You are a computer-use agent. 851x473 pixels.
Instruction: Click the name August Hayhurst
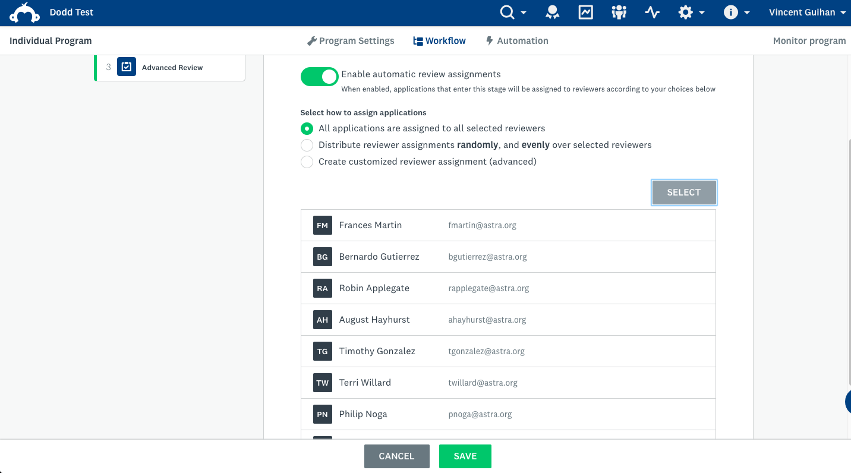[x=374, y=320]
